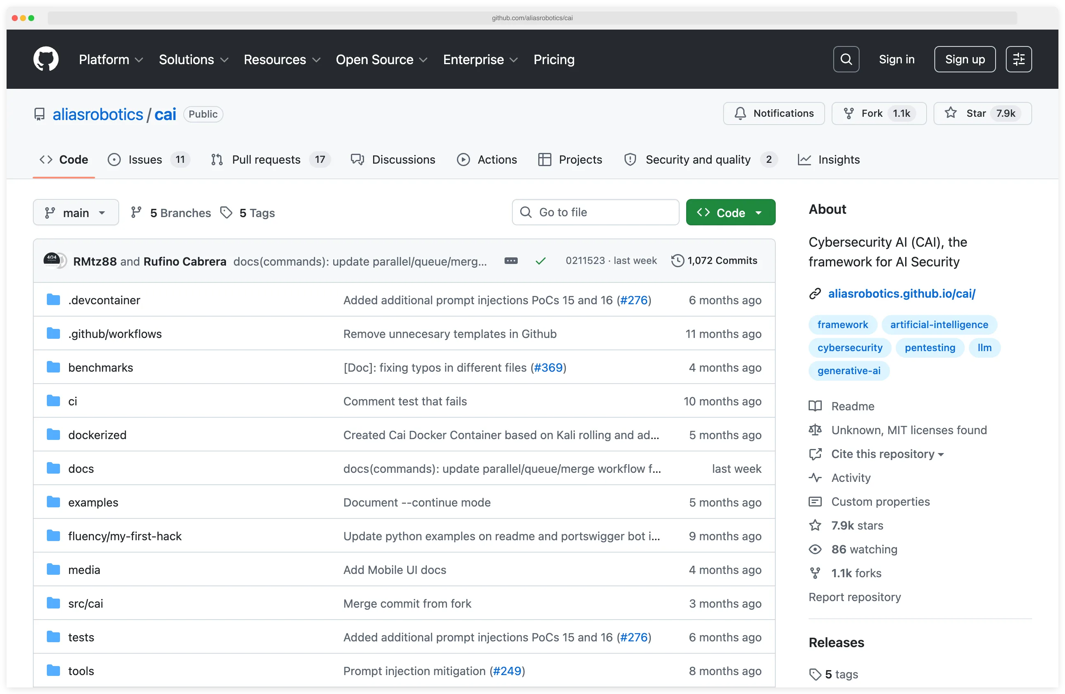Expand the green Code dropdown
This screenshot has width=1065, height=694.
coord(730,212)
